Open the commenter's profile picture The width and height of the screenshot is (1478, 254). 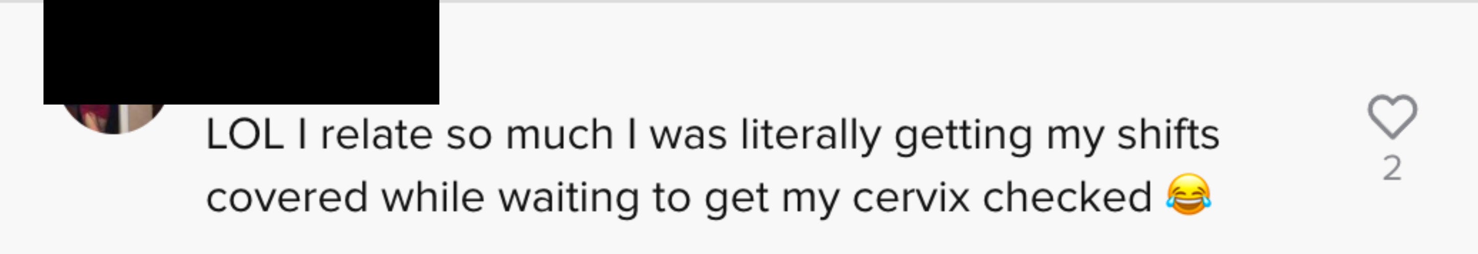point(113,119)
